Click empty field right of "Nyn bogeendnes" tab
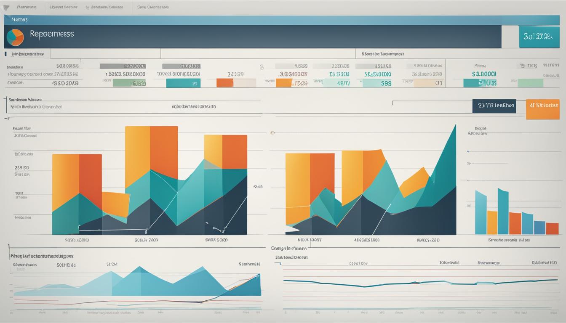 point(105,53)
